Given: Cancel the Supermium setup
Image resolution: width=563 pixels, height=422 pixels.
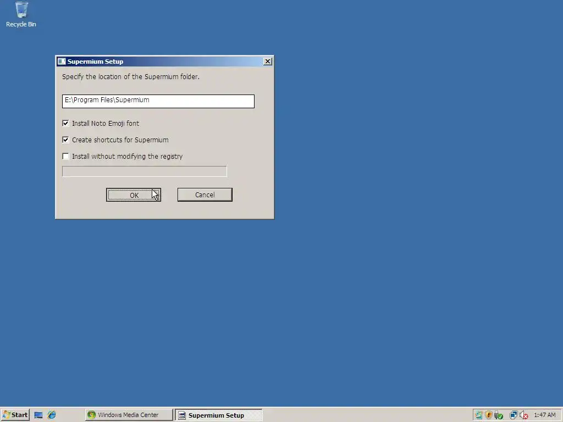Looking at the screenshot, I should coord(205,195).
